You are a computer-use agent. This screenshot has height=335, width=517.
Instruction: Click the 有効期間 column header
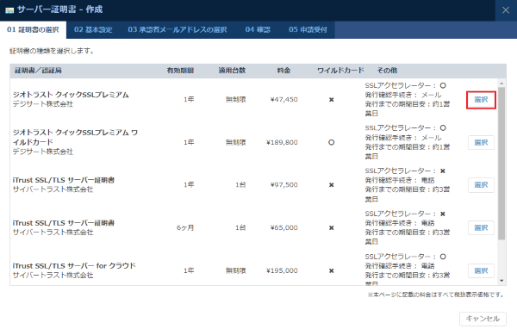pyautogui.click(x=180, y=71)
